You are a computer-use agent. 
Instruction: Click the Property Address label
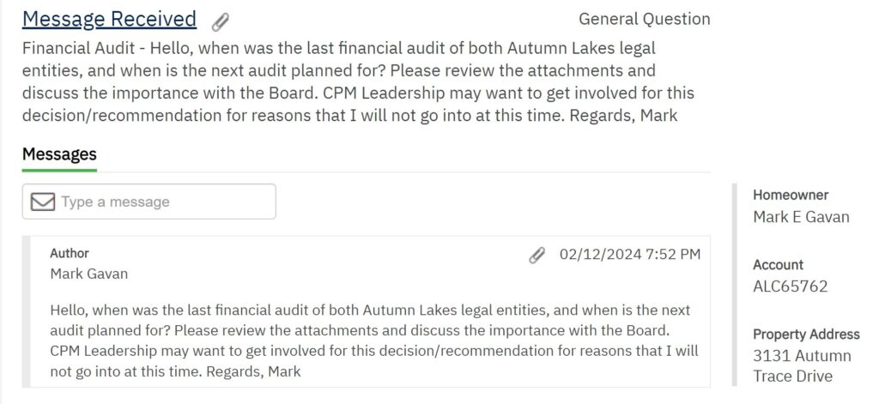tap(806, 334)
